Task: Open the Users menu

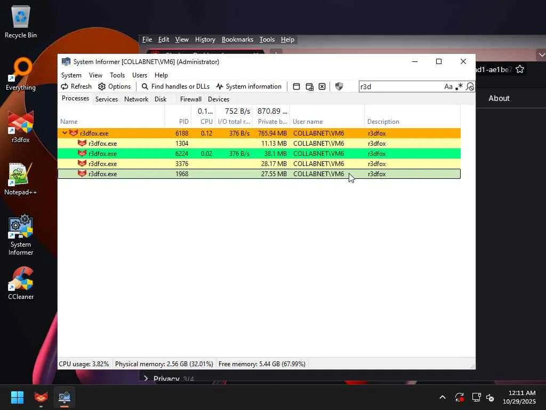Action: (x=140, y=75)
